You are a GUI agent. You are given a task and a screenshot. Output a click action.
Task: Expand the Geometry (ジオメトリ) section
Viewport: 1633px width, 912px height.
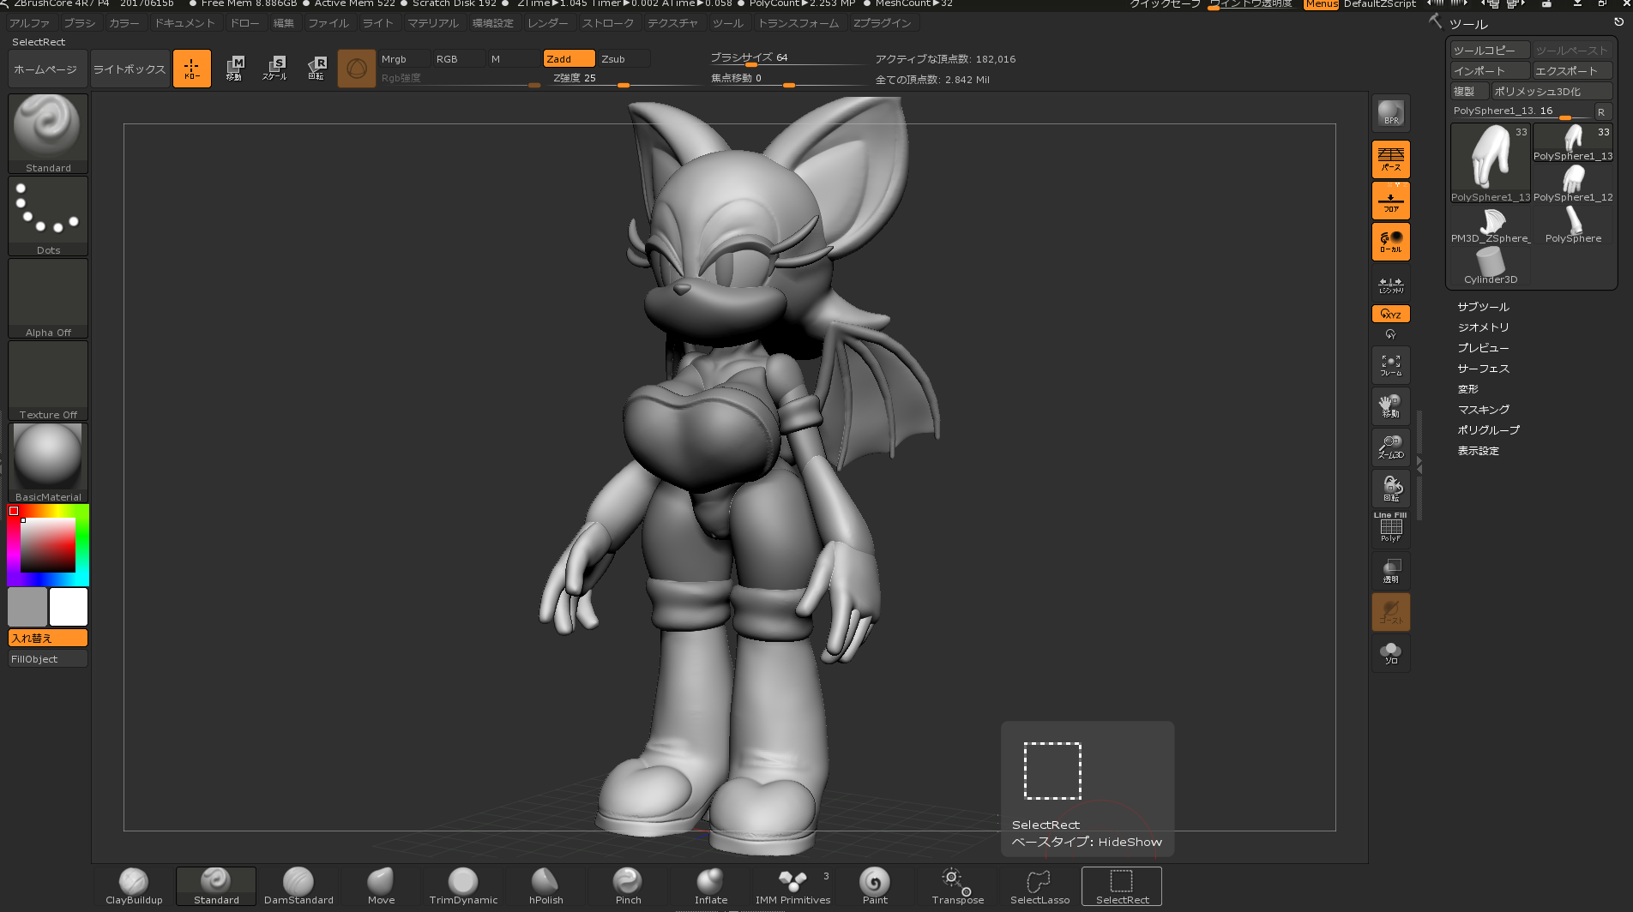(1483, 327)
